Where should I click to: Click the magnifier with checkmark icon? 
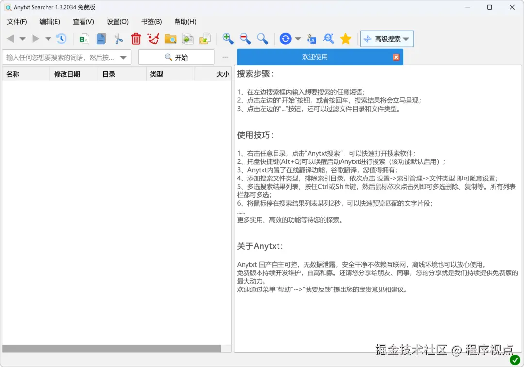328,39
